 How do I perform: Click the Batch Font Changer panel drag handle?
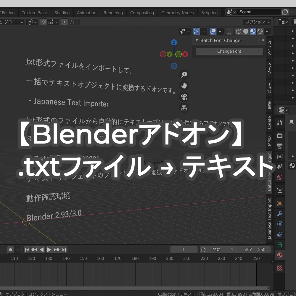(261, 40)
